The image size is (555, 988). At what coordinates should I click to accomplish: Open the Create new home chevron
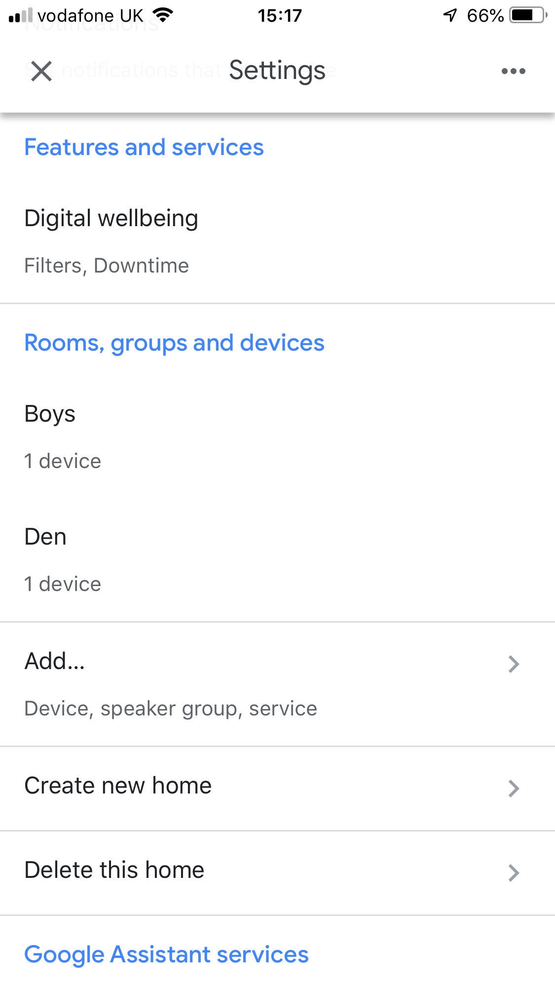click(514, 789)
